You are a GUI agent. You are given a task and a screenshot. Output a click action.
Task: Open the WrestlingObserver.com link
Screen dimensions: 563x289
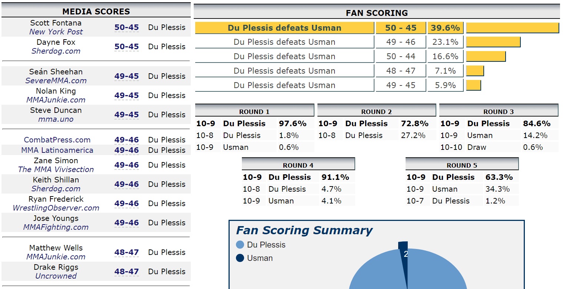coord(56,208)
